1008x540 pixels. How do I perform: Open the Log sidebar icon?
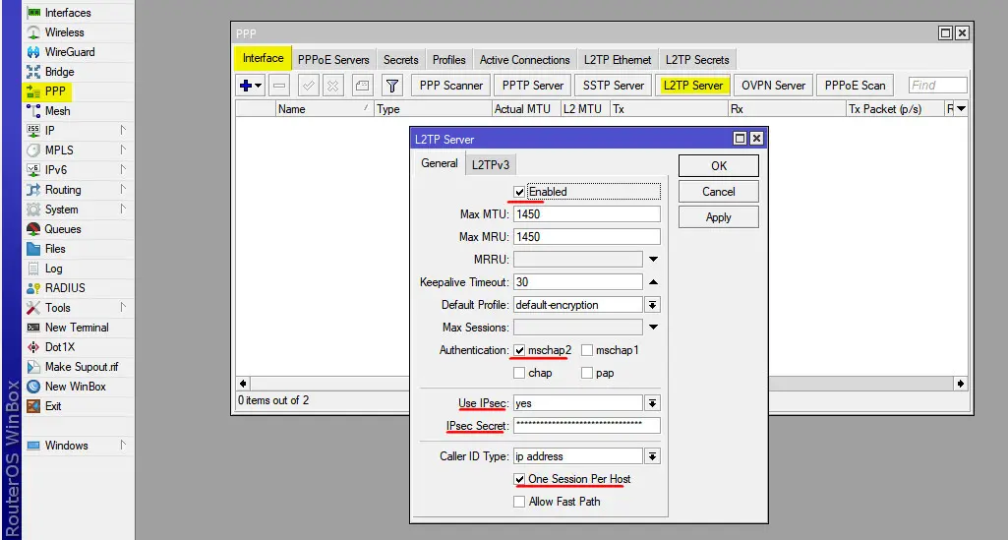pos(33,269)
